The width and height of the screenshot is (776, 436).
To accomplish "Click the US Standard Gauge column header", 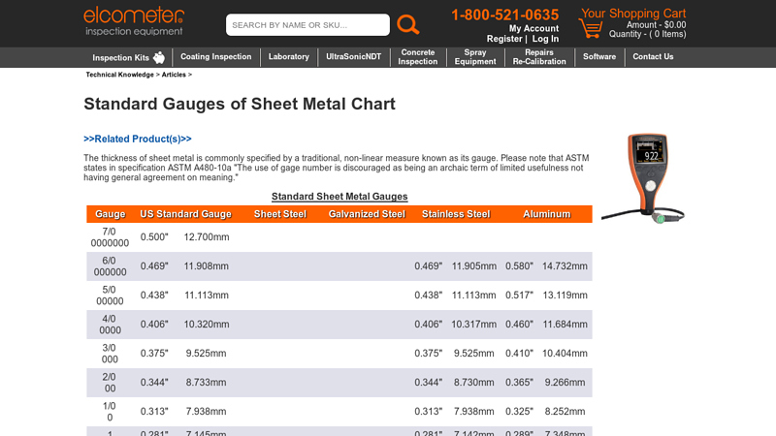I will [x=185, y=214].
